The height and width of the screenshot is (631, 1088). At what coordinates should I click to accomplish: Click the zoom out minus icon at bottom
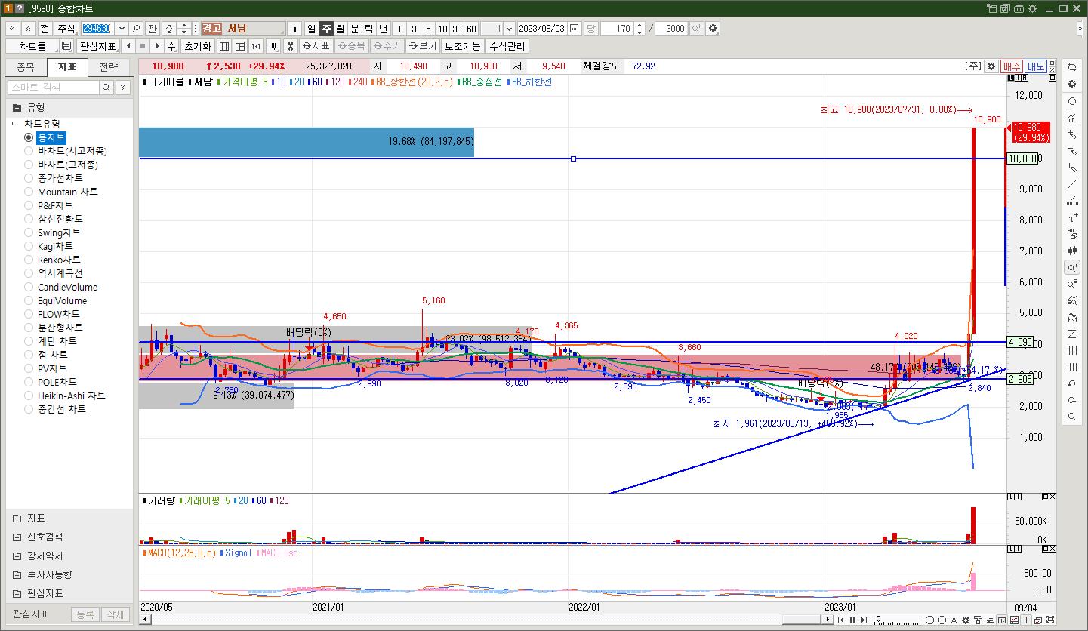[930, 620]
